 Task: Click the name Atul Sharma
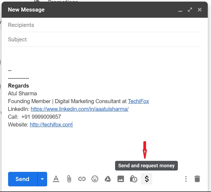(22, 94)
